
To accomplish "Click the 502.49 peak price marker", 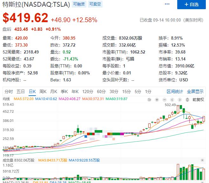I will [x=170, y=105].
